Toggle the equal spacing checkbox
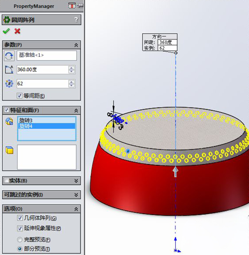 (20, 96)
